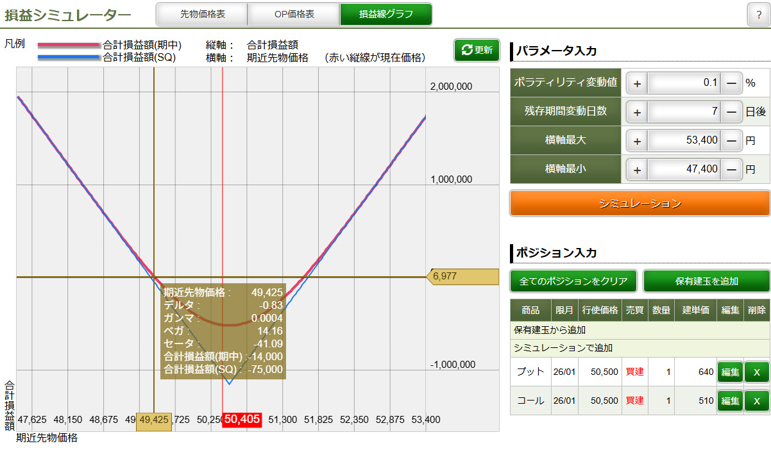The image size is (771, 455).
Task: Edit the プット position row
Action: coord(730,372)
